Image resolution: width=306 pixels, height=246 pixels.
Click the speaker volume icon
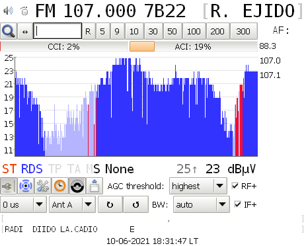[8, 11]
